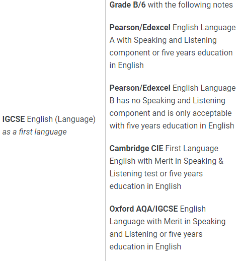
Task: Select the italic 'as a first language' text
Action: [x=34, y=132]
